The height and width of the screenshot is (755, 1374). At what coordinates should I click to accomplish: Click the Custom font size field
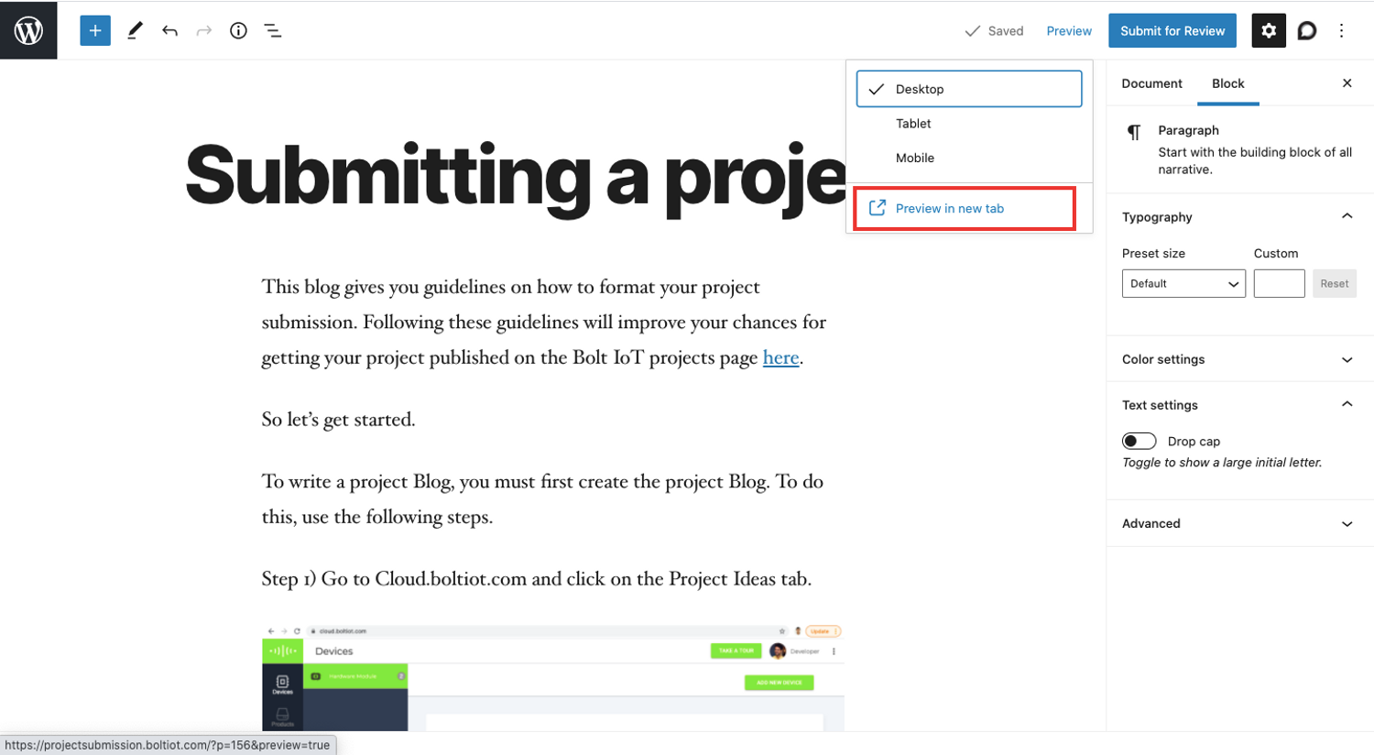pos(1279,284)
